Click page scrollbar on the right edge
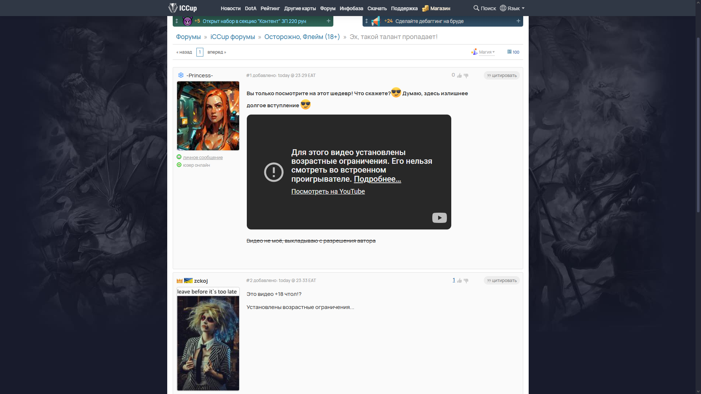701x394 pixels. 698,124
